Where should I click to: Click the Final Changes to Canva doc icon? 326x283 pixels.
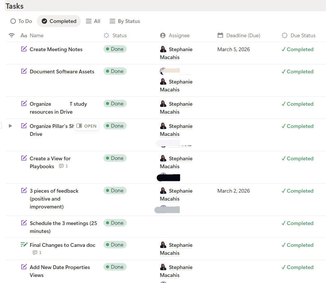coord(24,245)
